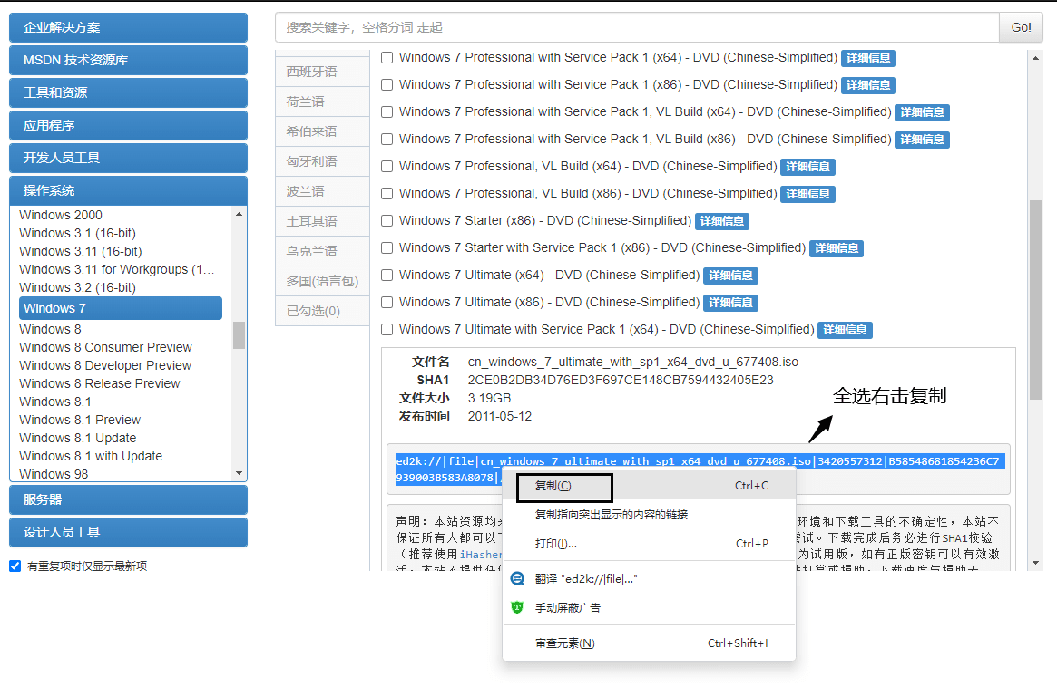Viewport: 1057px width, 687px height.
Task: Check Windows 7 Professional, VL Build (x64)
Action: (x=387, y=167)
